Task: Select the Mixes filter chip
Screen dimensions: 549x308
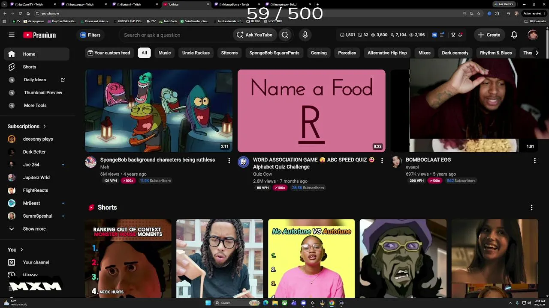Action: (425, 53)
